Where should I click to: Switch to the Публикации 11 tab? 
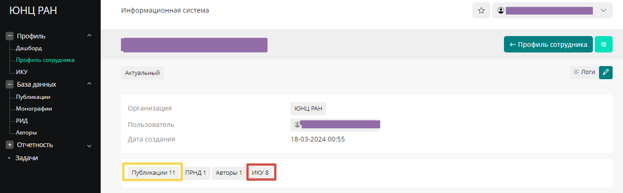click(x=153, y=172)
